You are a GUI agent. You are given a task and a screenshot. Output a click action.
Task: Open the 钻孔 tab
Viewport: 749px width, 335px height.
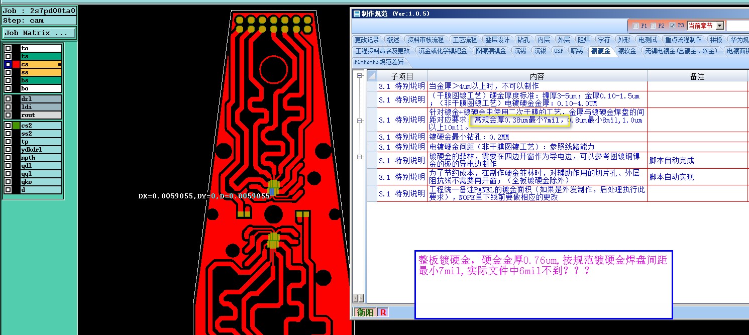[x=523, y=40]
